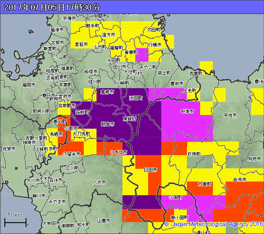Select the 福岡市 city label
264x234 pixels.
[29, 85]
